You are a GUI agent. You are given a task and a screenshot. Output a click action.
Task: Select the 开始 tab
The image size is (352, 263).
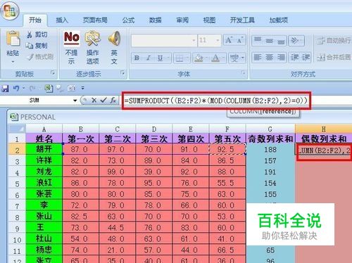[35, 20]
